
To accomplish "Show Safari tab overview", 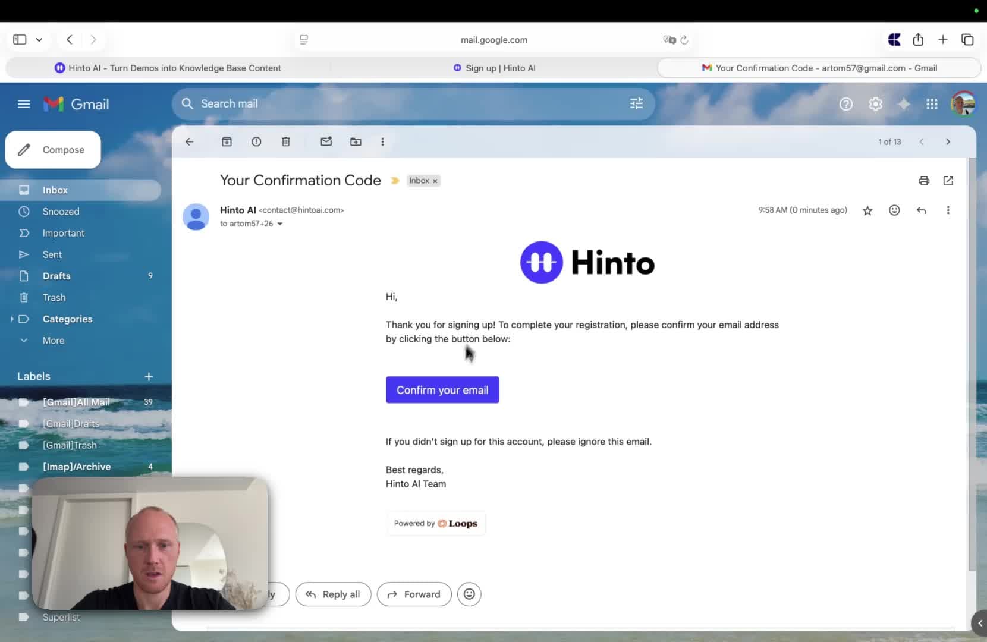I will coord(967,39).
